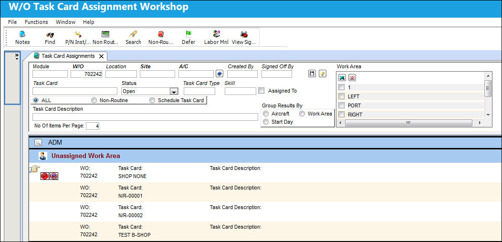Click Work Area horizontal scroll left arrow
The width and height of the screenshot is (502, 242).
[x=340, y=123]
